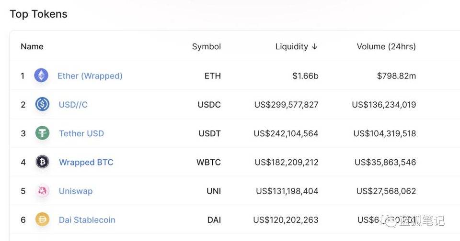Screen dimensions: 460x241
Task: Click the Liquidity sort arrow
Action: click(315, 46)
